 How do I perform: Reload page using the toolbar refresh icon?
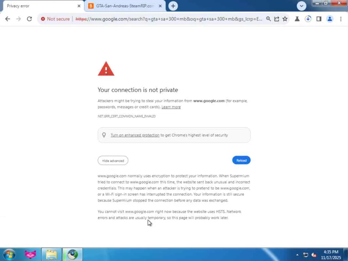pos(29,19)
